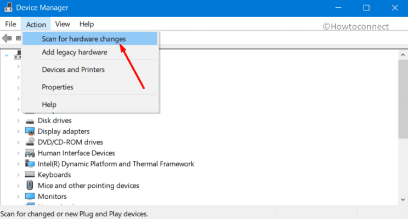Close the open Action menu
408x219 pixels.
[x=36, y=25]
